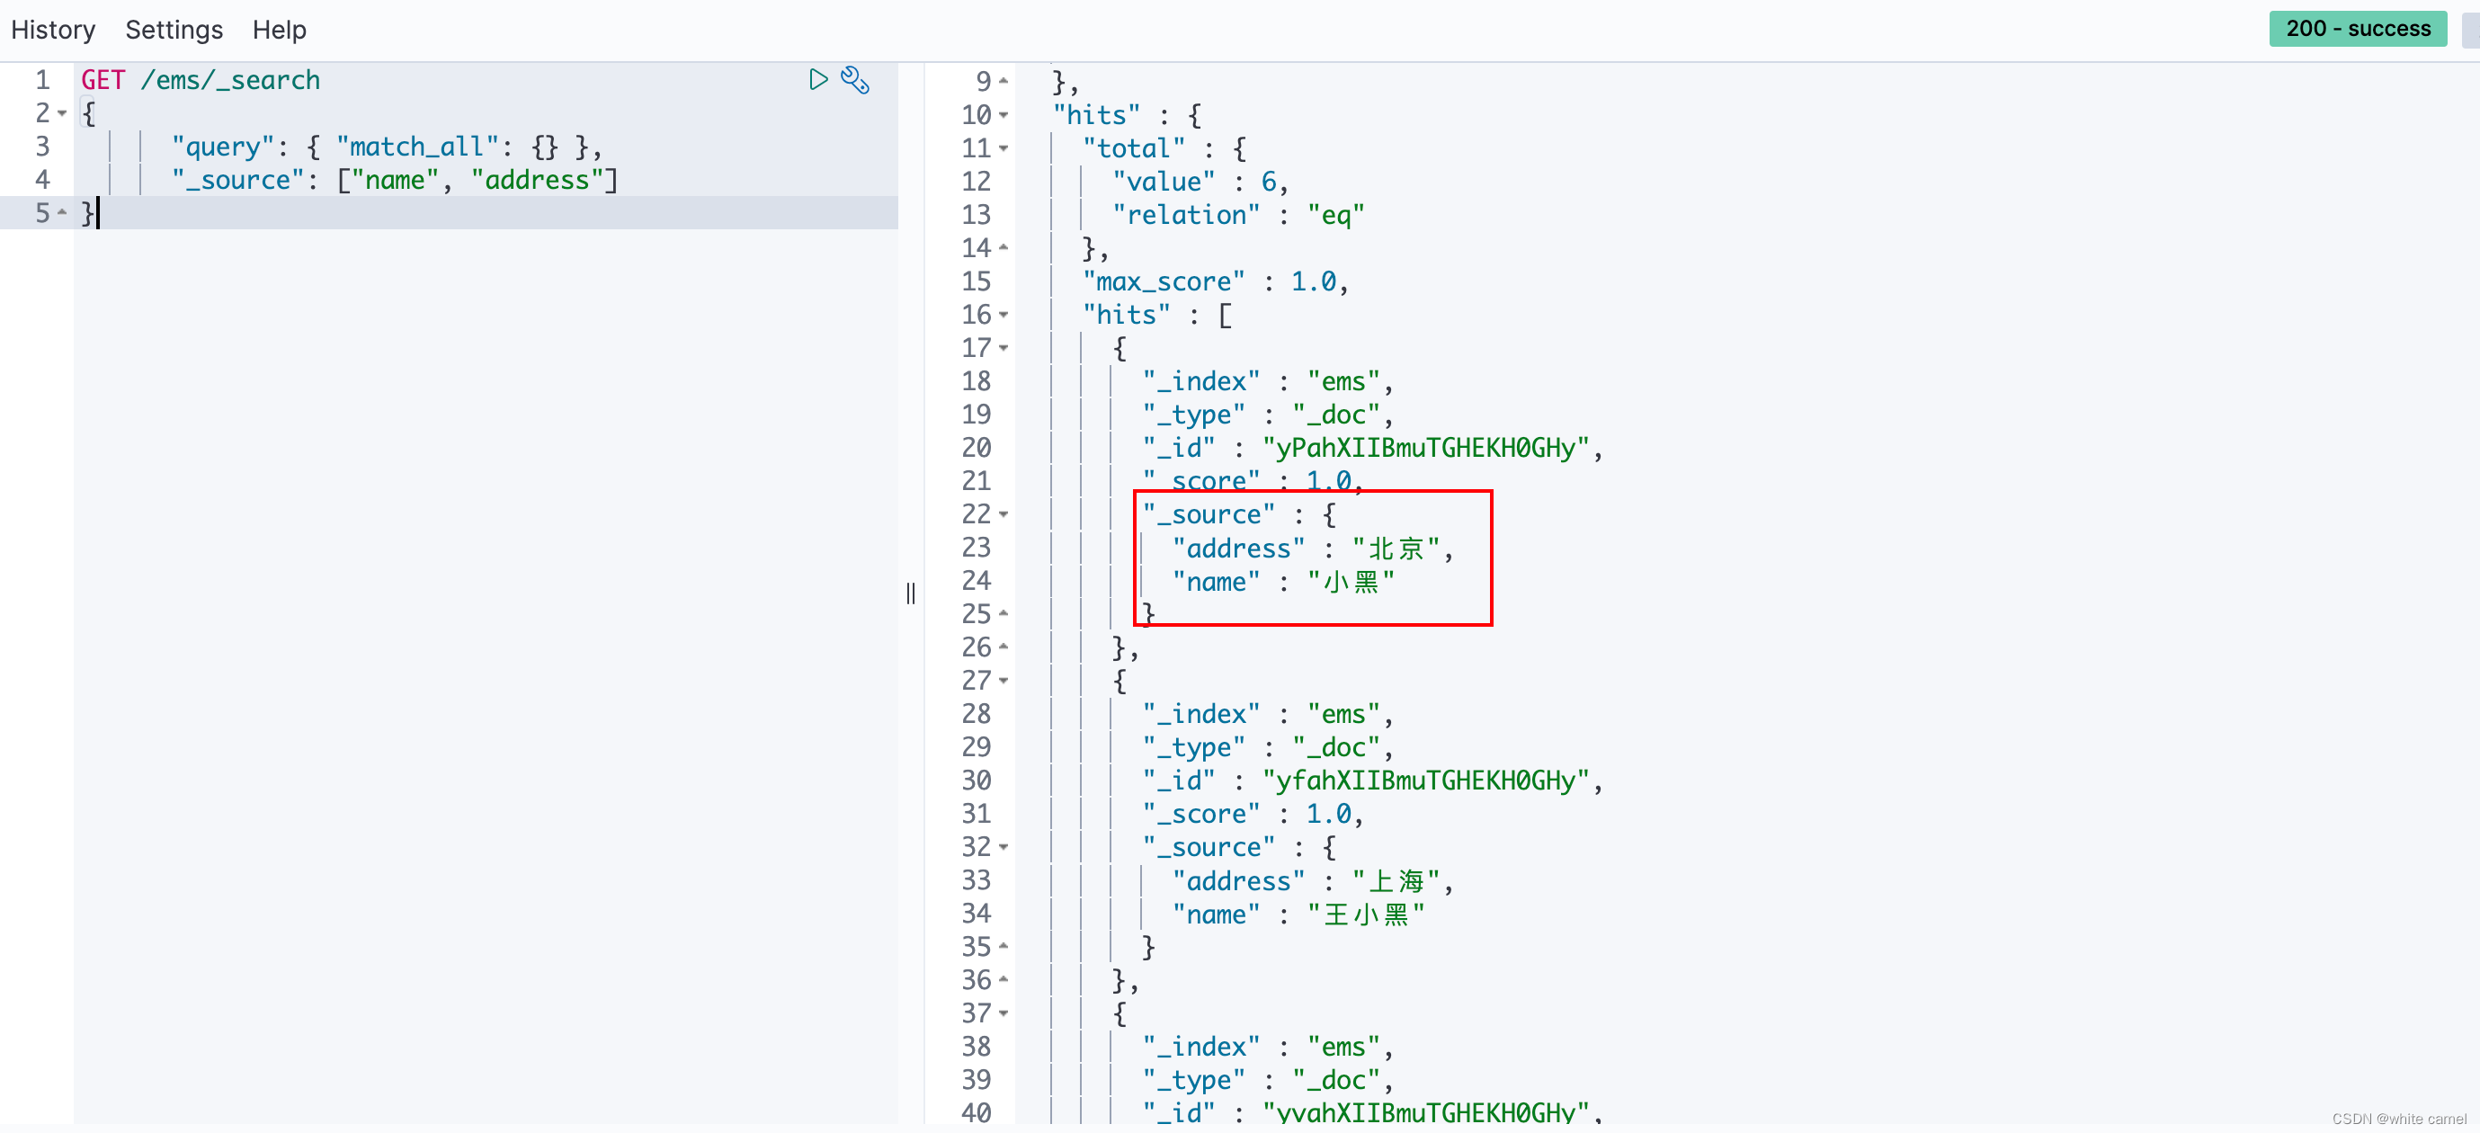Run the request with the play icon

coord(818,80)
